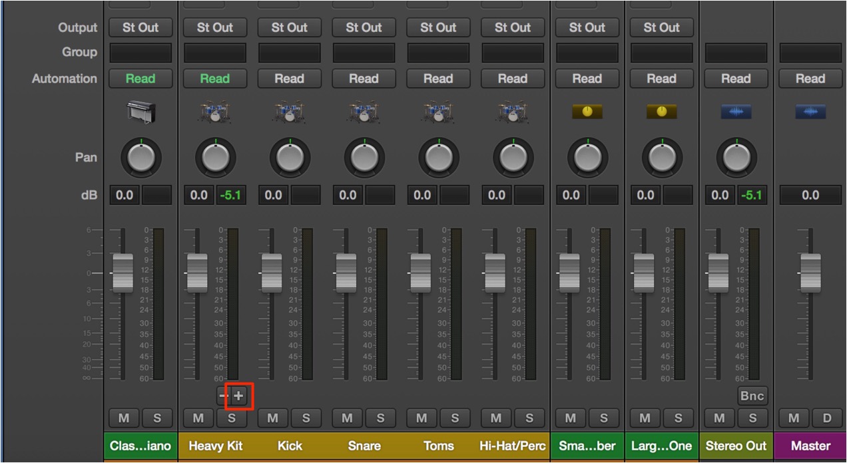847x463 pixels.
Task: Click the Hi-Hat/Perc drum kit icon
Action: (x=513, y=112)
